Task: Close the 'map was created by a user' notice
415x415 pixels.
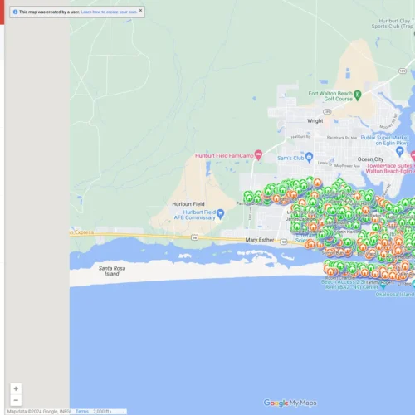Action: (140, 11)
